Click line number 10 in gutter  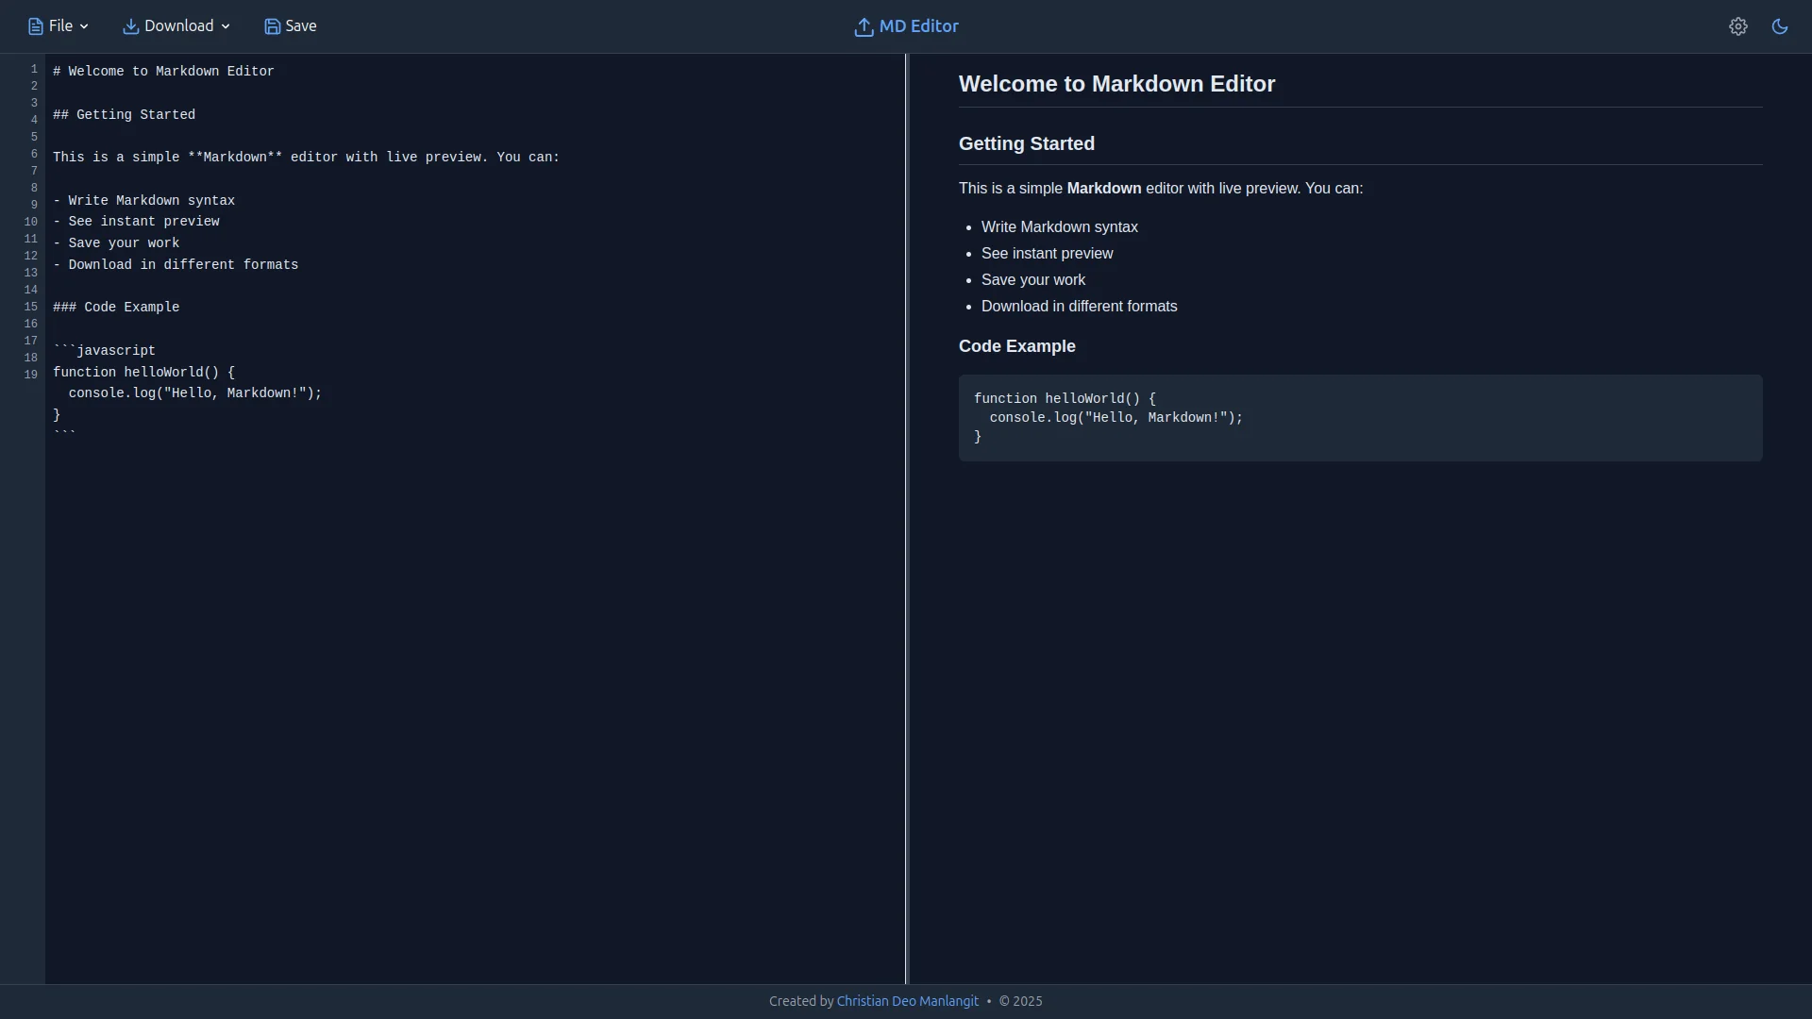[31, 222]
